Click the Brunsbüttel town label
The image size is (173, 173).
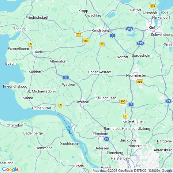(41, 108)
